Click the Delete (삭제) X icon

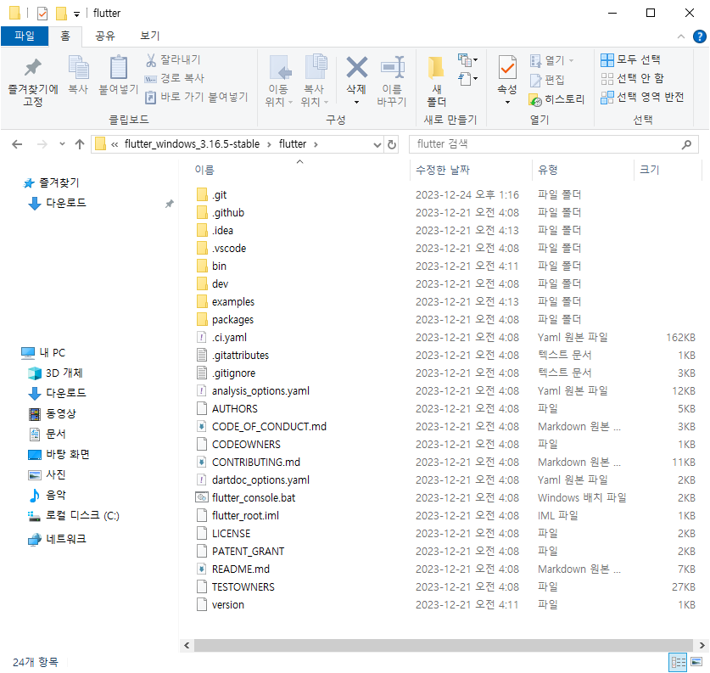pyautogui.click(x=357, y=68)
